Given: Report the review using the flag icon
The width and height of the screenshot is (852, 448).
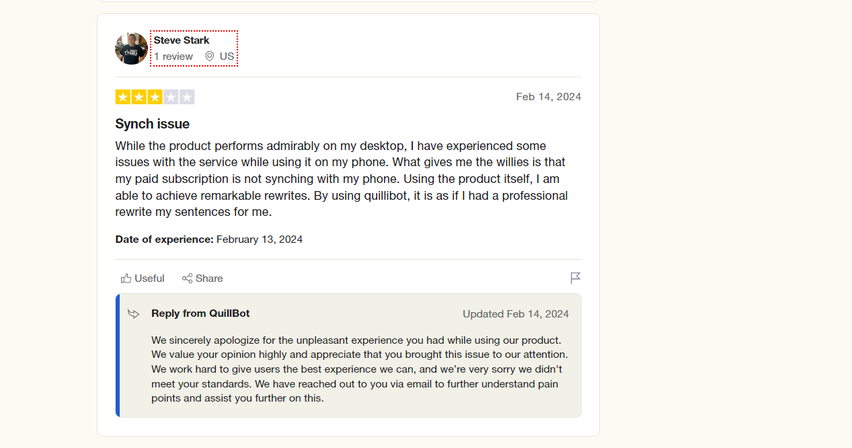Looking at the screenshot, I should tap(575, 278).
